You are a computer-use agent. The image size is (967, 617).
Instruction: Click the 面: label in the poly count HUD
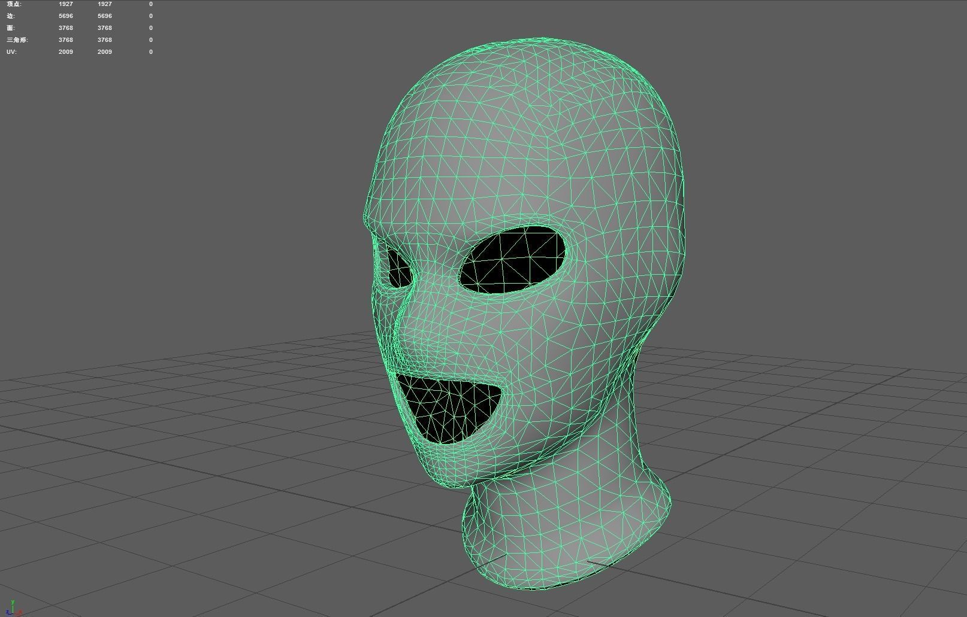point(11,28)
